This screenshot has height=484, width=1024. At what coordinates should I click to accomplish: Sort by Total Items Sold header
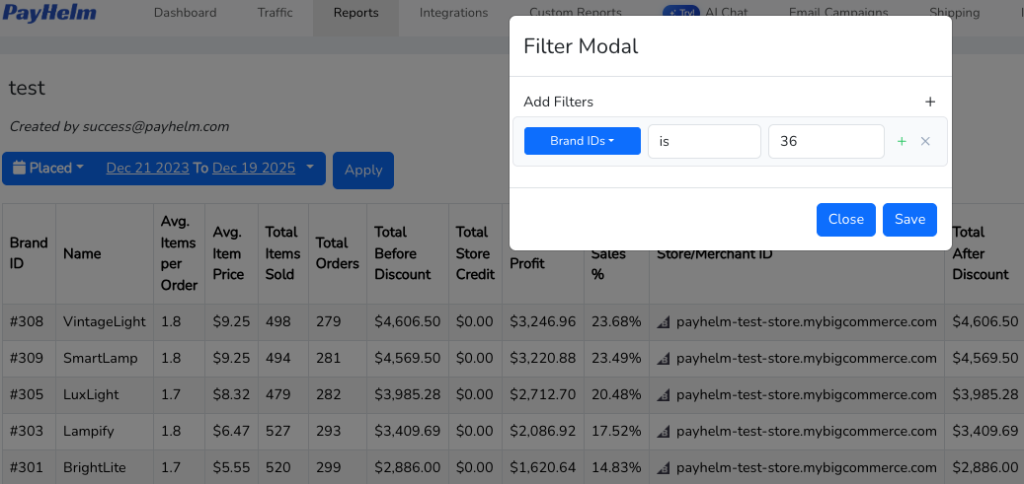click(x=282, y=253)
